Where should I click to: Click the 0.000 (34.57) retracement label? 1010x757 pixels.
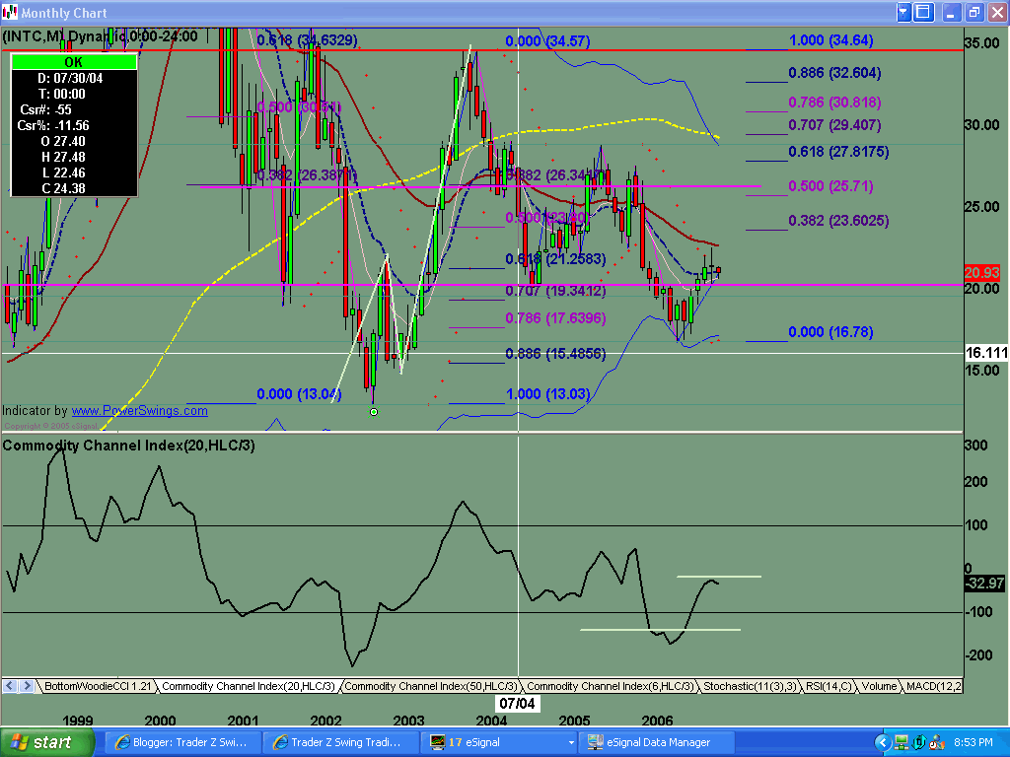click(547, 41)
